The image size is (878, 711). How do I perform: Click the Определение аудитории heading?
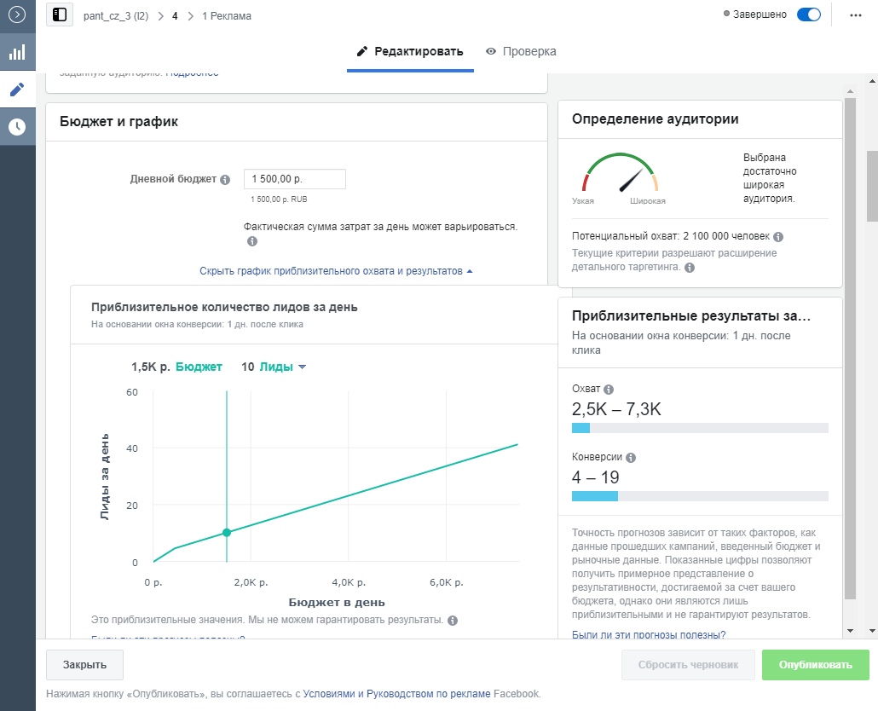656,118
